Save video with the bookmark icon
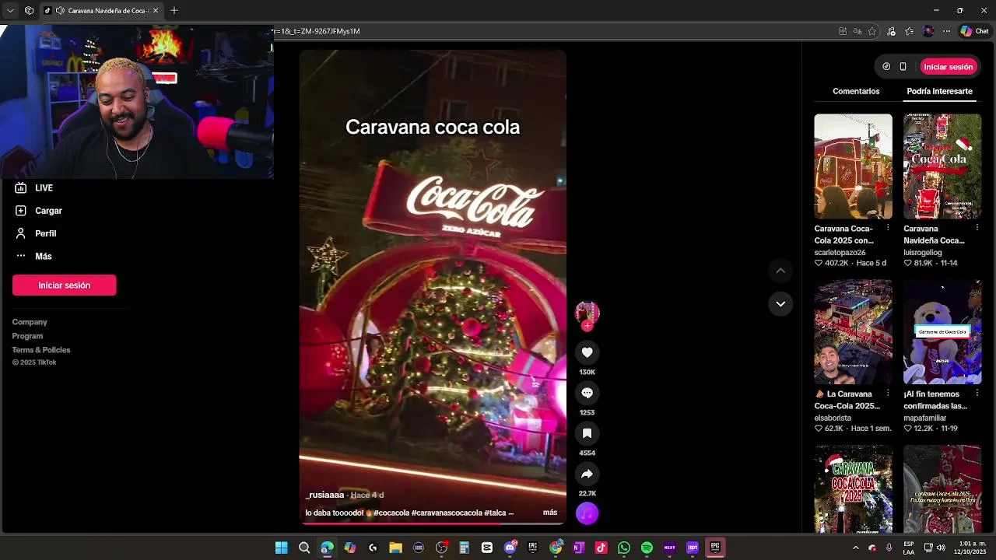 [x=587, y=433]
